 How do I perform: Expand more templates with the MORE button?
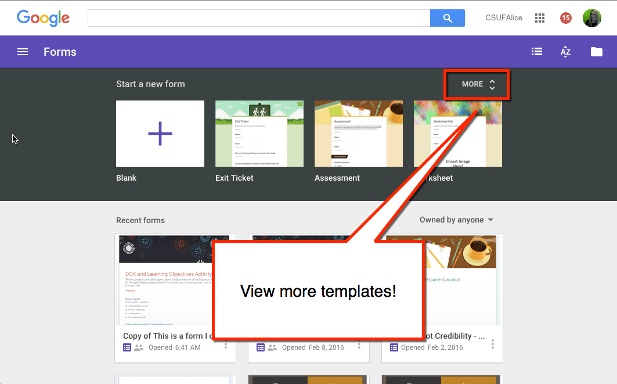477,84
